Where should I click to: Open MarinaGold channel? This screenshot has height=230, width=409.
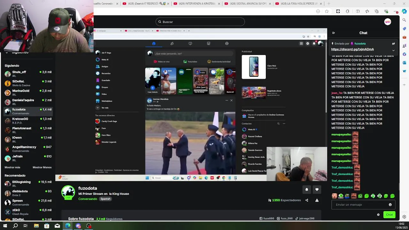click(x=28, y=93)
